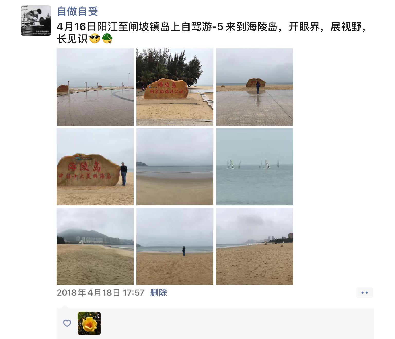Screen dimensions: 395x339
Task: View the windsurfing sails on sea photo
Action: [x=255, y=167]
